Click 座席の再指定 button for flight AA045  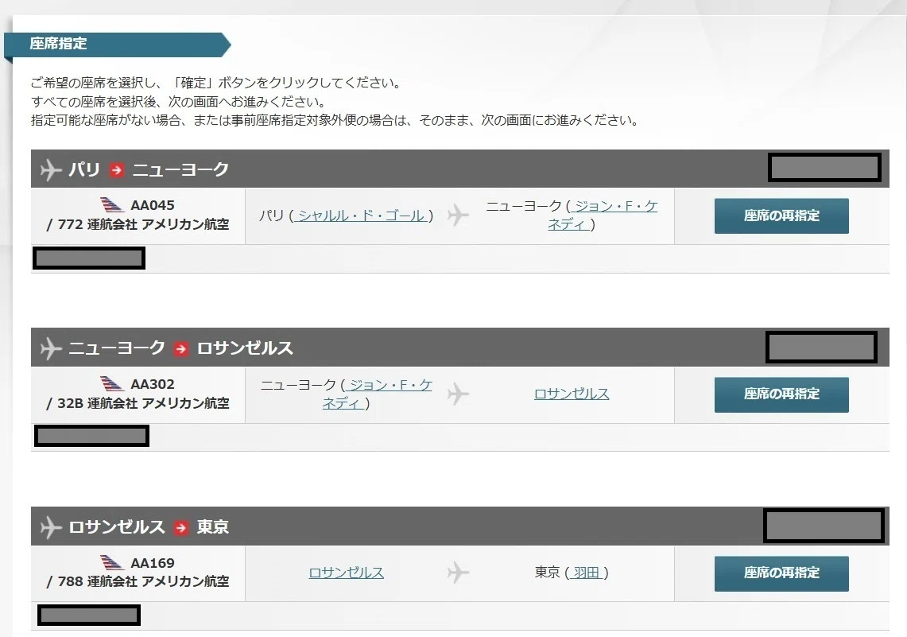pos(781,216)
